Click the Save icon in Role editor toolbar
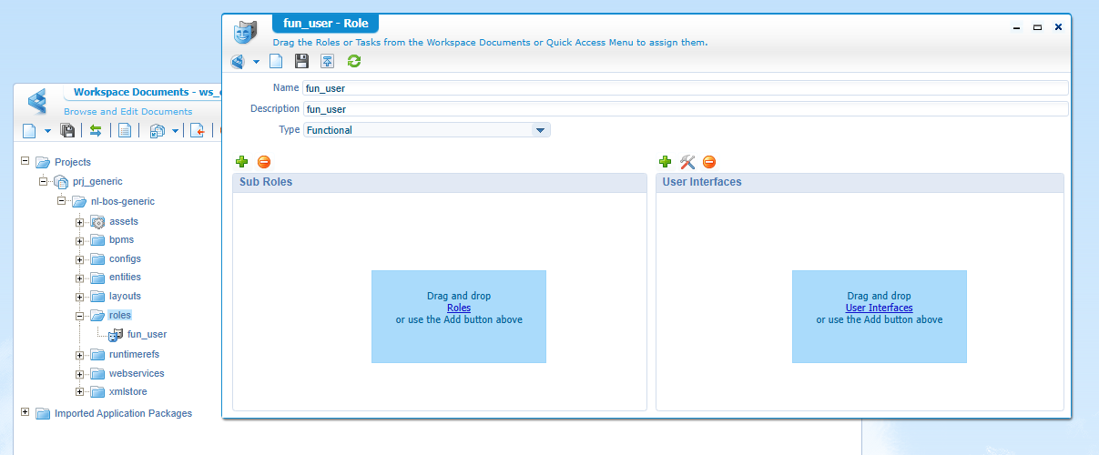 (x=301, y=61)
